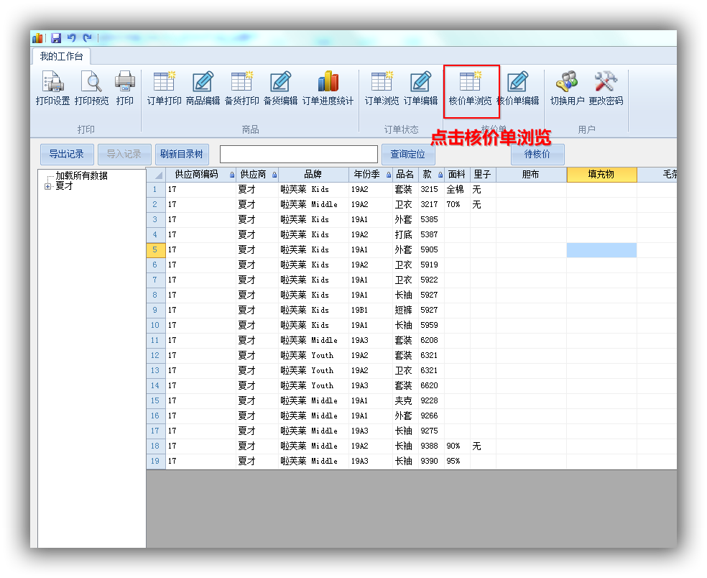Expand the 夏才 tree node
707x578 pixels.
48,186
